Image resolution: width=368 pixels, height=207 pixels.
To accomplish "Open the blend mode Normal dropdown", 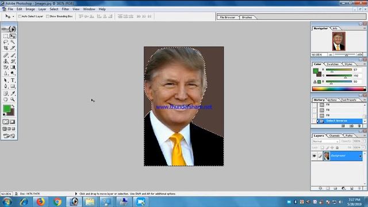I will coord(325,141).
